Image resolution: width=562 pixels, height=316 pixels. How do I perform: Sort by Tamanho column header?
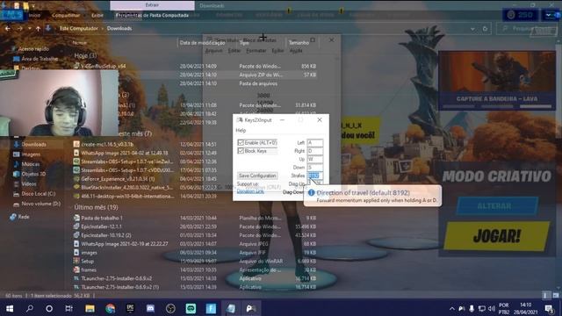[x=299, y=43]
